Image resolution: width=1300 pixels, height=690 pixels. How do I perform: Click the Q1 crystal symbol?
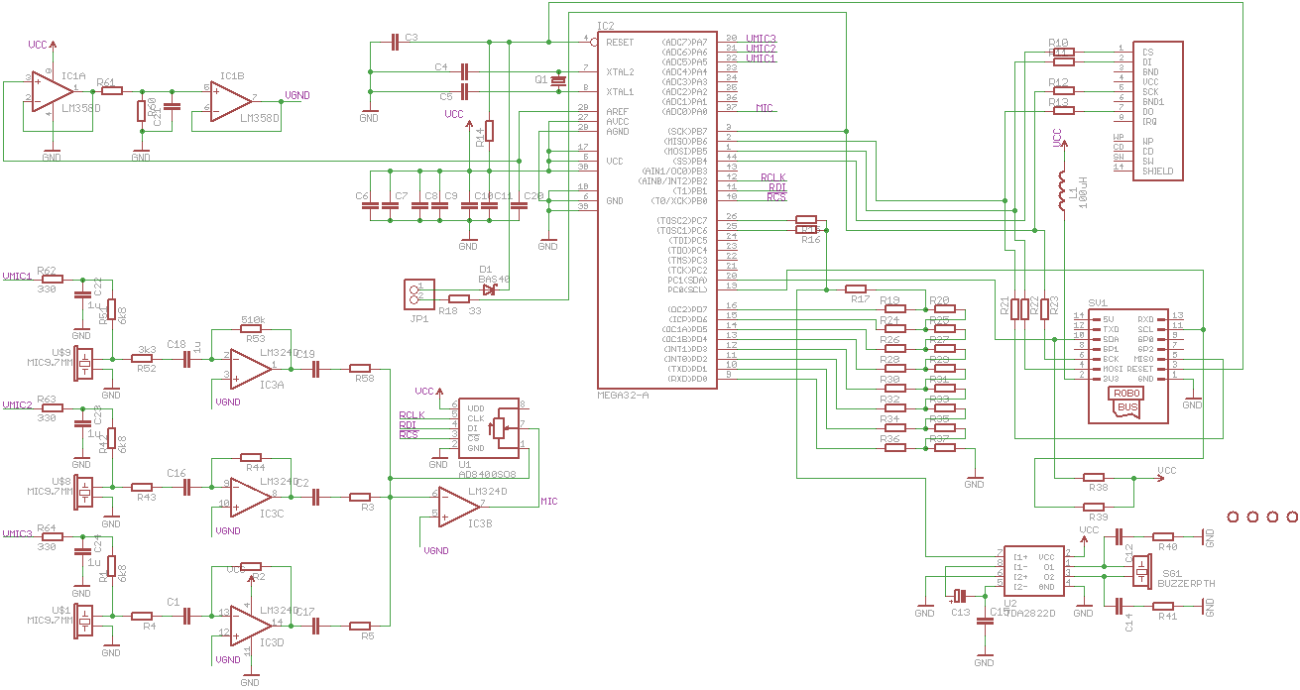[557, 80]
